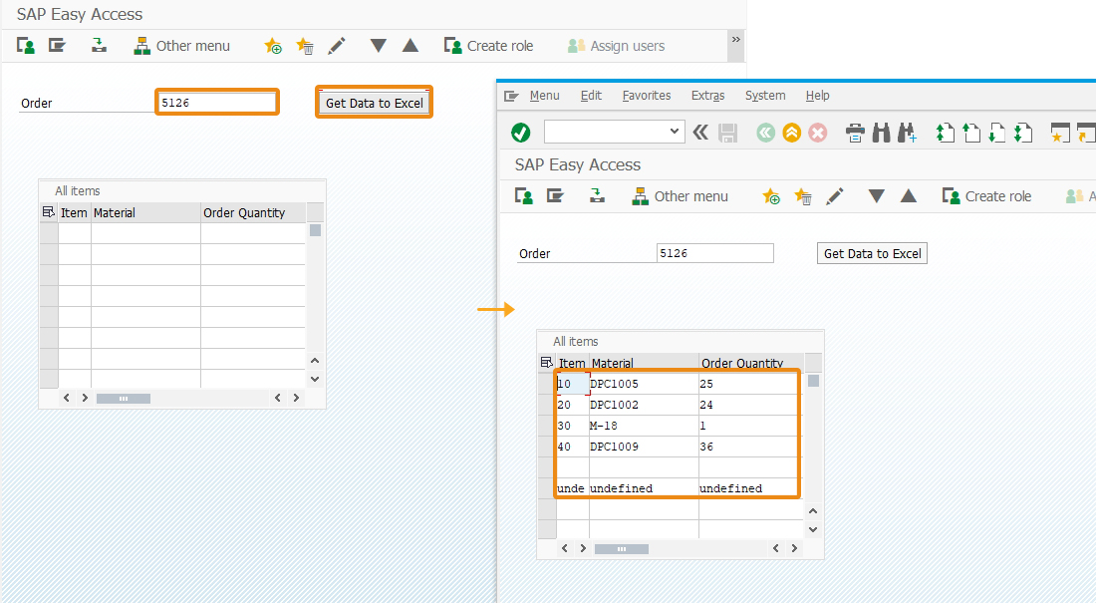This screenshot has height=603, width=1096.
Task: Click scroll-down arrow of populated table
Action: pos(813,529)
